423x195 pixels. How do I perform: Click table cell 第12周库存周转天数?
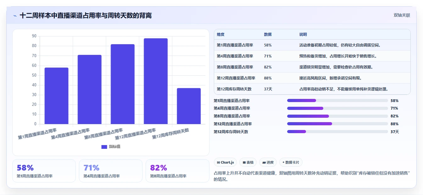click(x=234, y=89)
